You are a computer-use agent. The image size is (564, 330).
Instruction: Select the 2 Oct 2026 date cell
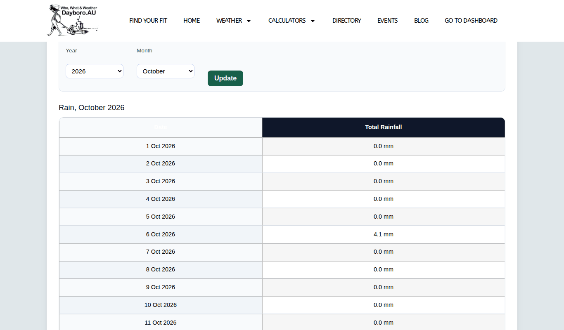point(161,164)
